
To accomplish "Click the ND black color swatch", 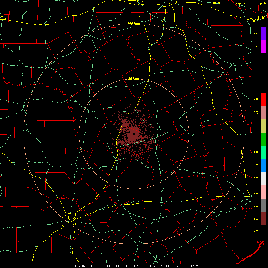I will point(263,232).
